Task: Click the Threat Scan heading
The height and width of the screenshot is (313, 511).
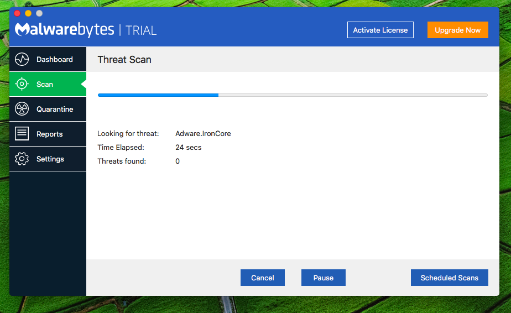Action: pyautogui.click(x=124, y=60)
